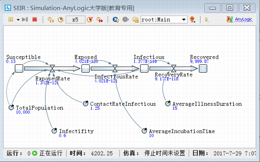Click the ContactRateInfectious parameter icon
The image size is (260, 162).
pos(85,103)
